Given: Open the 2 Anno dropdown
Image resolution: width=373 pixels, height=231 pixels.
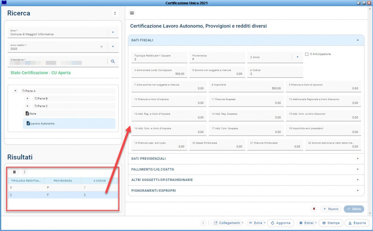Looking at the screenshot, I should coord(297,57).
